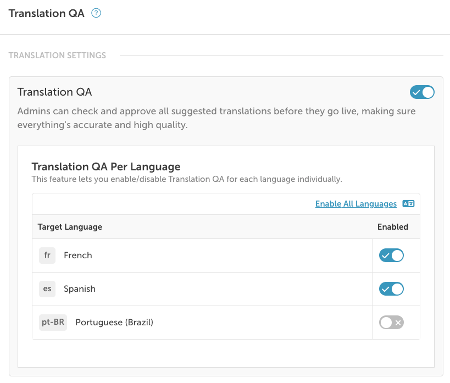The width and height of the screenshot is (450, 383).
Task: Click the Enabled column header
Action: click(x=393, y=227)
